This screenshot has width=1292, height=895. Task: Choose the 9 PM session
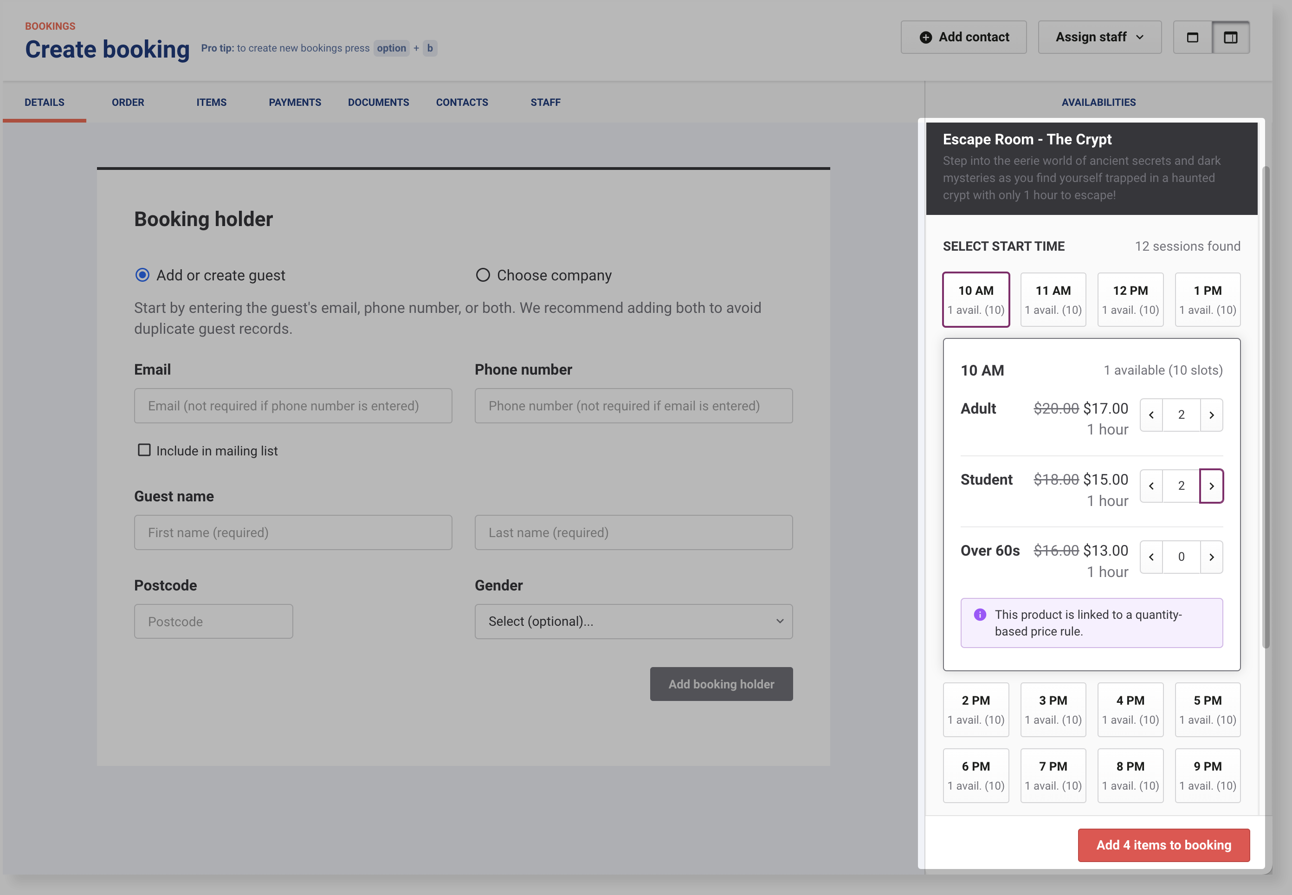tap(1208, 776)
